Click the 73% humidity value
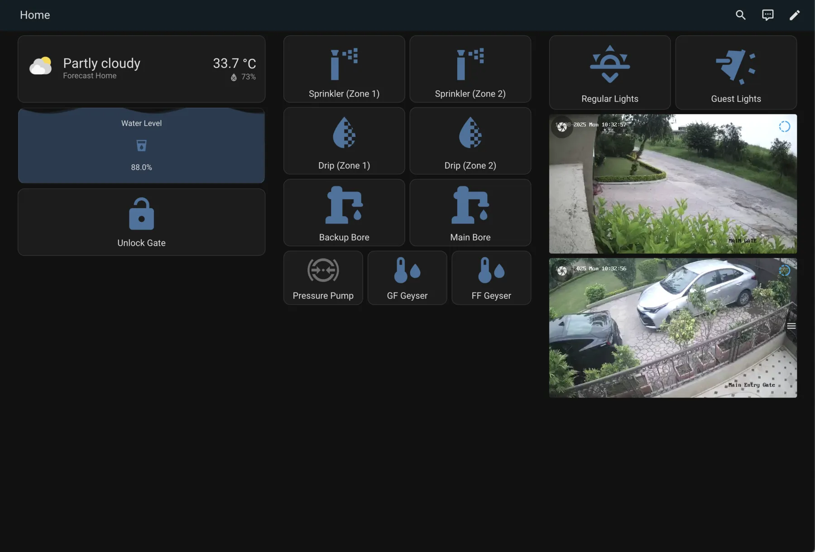Image resolution: width=815 pixels, height=552 pixels. click(x=249, y=77)
